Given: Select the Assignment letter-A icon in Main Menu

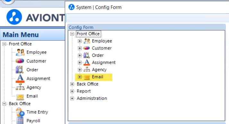Looking at the screenshot, I should [x=20, y=78].
